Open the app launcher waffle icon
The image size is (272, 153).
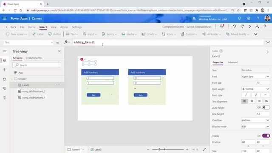click(x=5, y=18)
